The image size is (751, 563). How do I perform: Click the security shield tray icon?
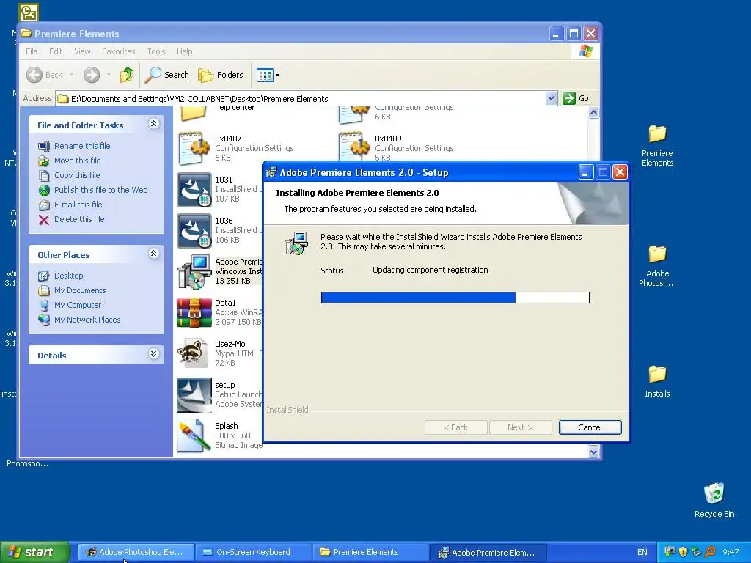tap(683, 552)
